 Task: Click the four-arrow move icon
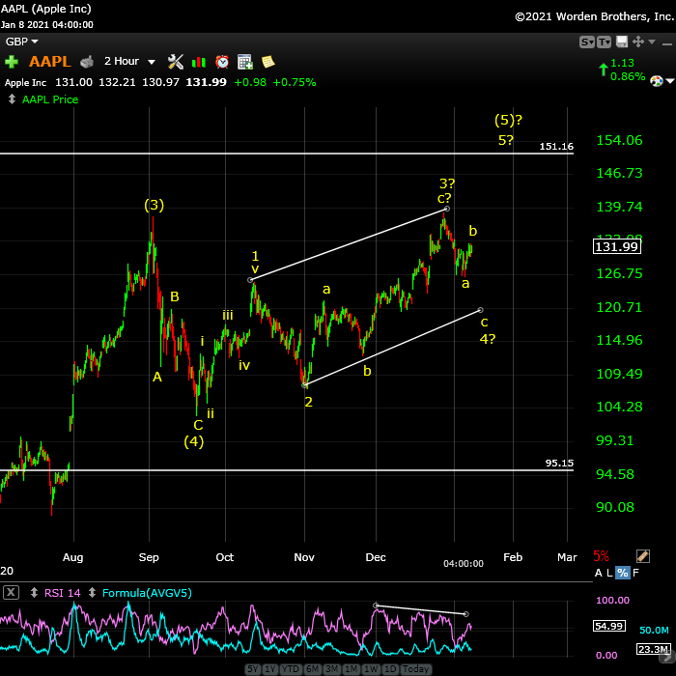(638, 42)
